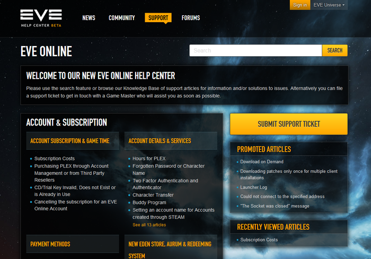This screenshot has width=371, height=259.
Task: Open the Buddy Program article
Action: tap(149, 202)
